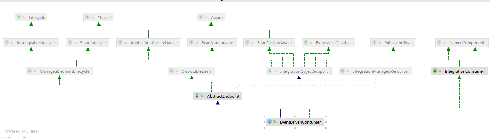Click the class icon on EventDrivenConsumer
Viewport: 490px width, 138px height.
click(x=270, y=122)
